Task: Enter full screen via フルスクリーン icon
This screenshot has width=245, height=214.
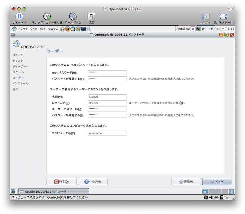Action: [223, 16]
